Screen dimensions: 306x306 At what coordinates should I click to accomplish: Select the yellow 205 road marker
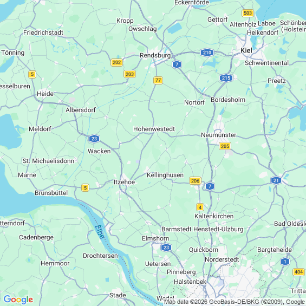coord(225,146)
